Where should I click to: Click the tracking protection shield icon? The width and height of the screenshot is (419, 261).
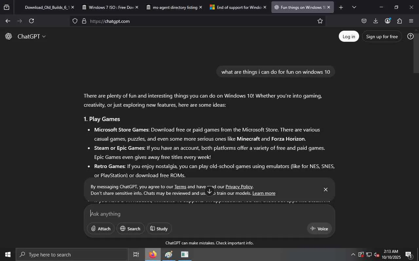click(75, 21)
